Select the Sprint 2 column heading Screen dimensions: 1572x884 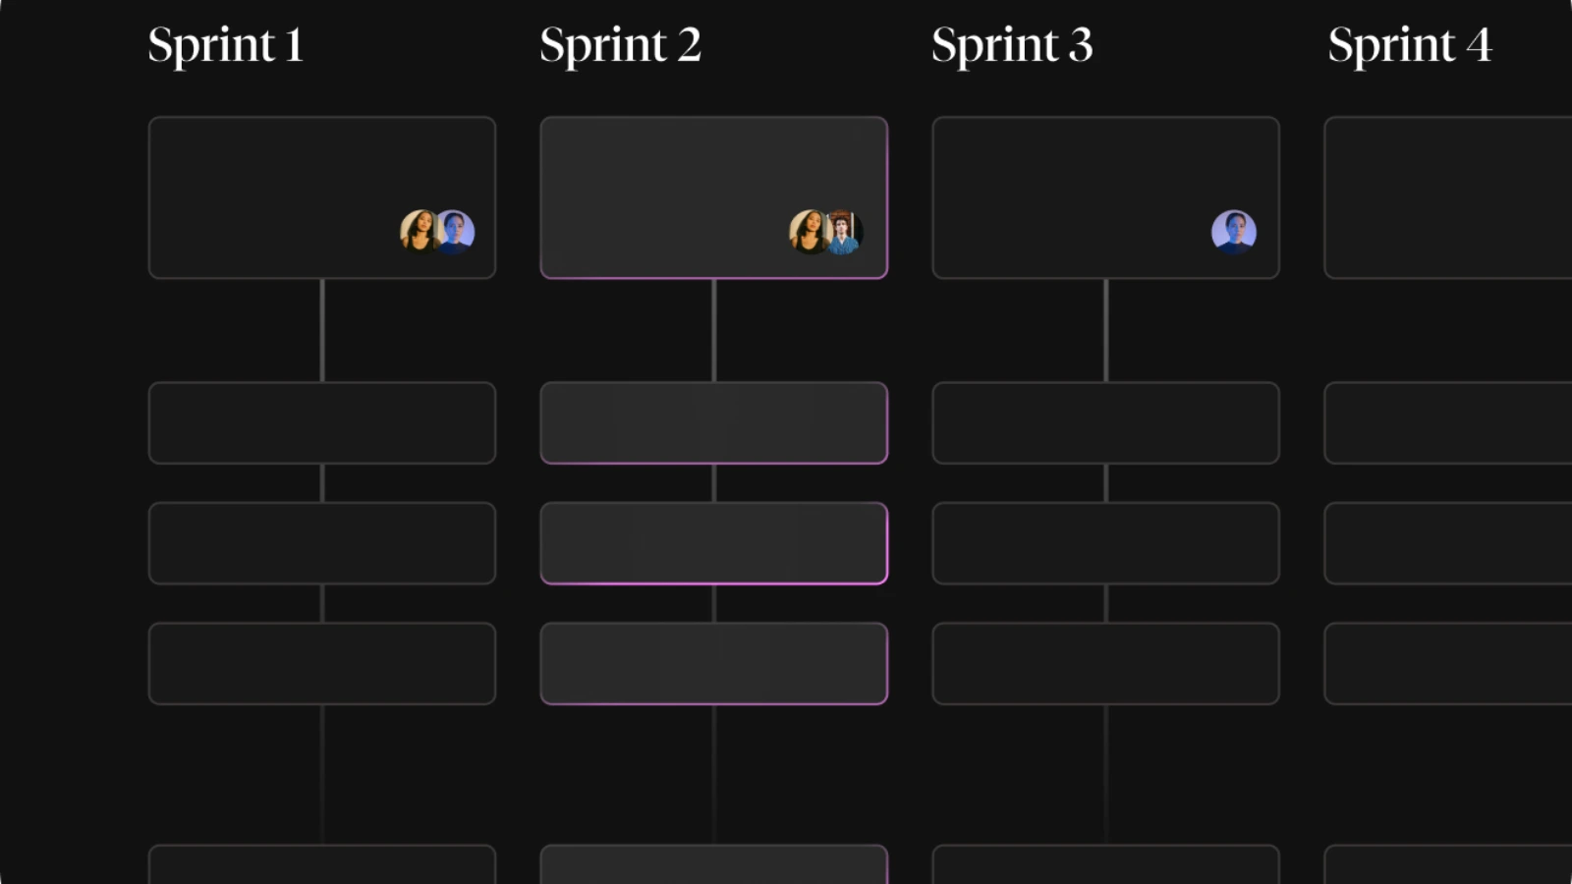point(621,45)
